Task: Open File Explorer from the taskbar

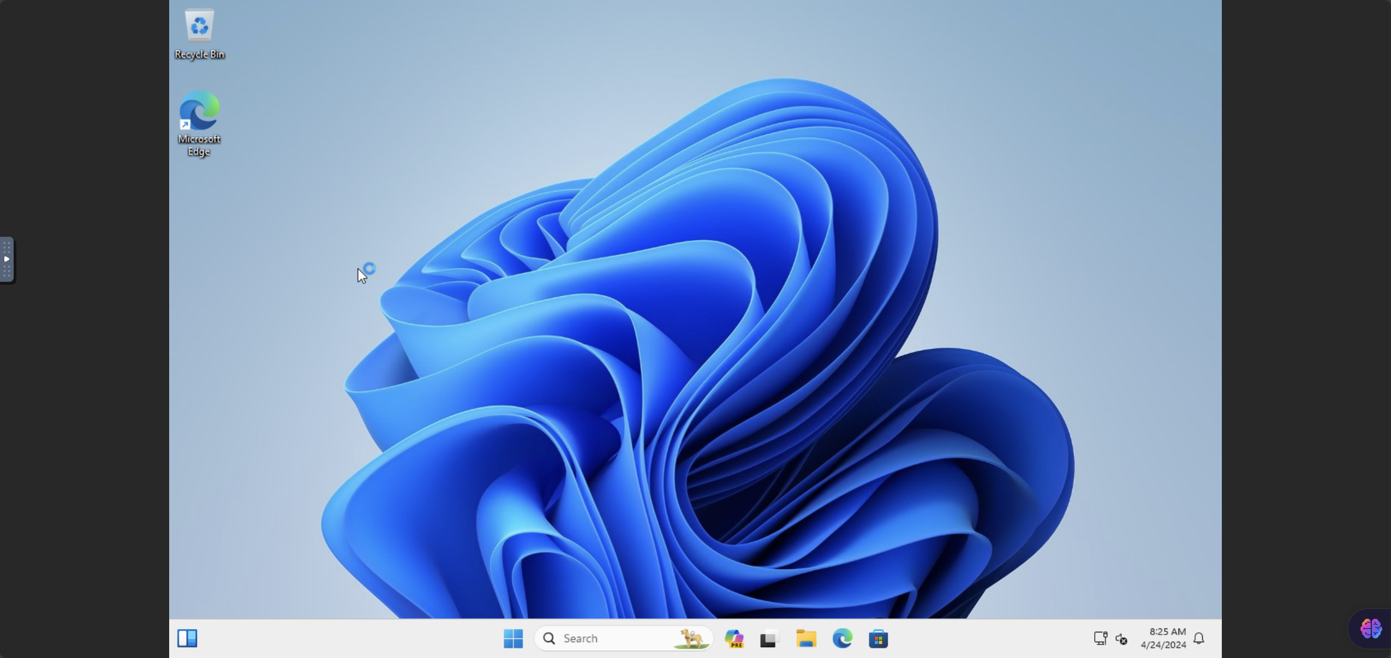Action: pyautogui.click(x=806, y=638)
